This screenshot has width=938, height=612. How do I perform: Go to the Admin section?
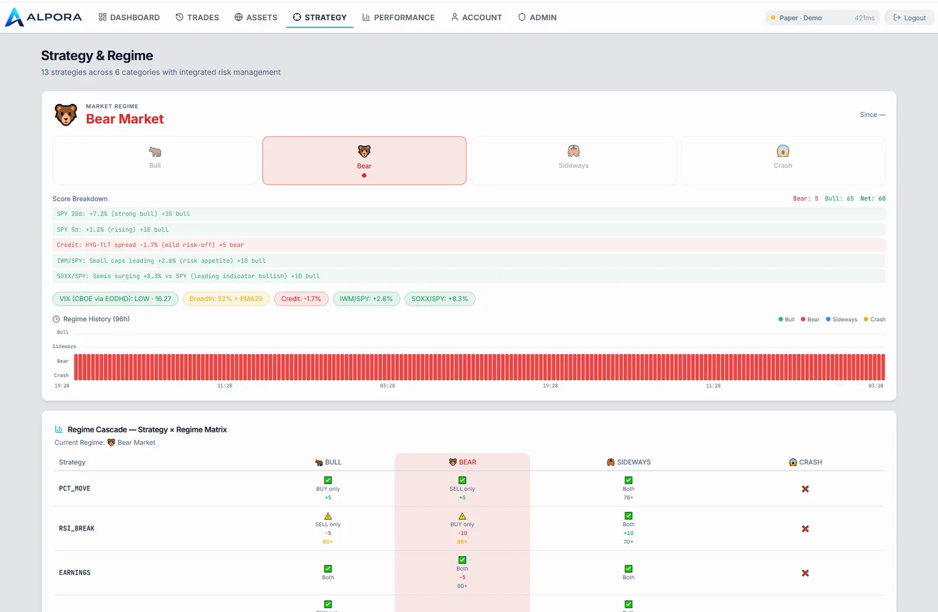[537, 18]
